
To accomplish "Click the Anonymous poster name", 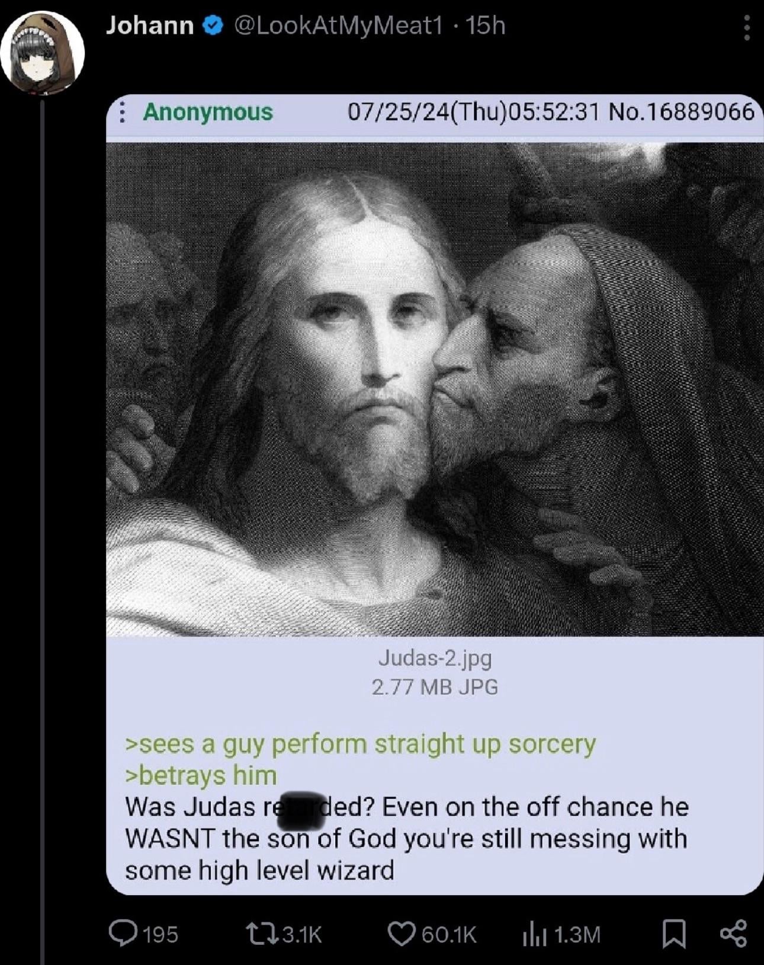I will pos(208,111).
